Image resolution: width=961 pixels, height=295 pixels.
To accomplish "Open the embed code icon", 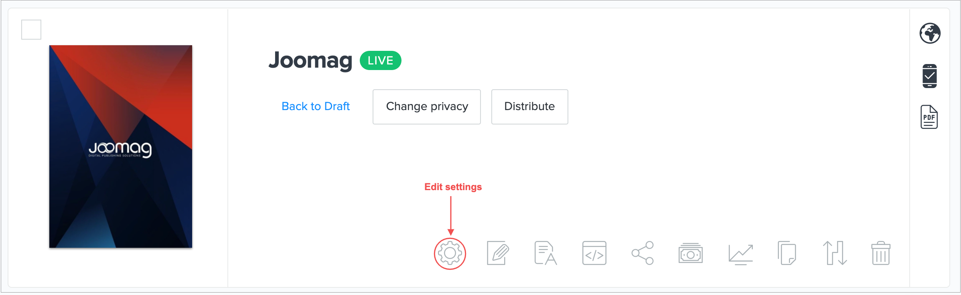I will (x=594, y=253).
